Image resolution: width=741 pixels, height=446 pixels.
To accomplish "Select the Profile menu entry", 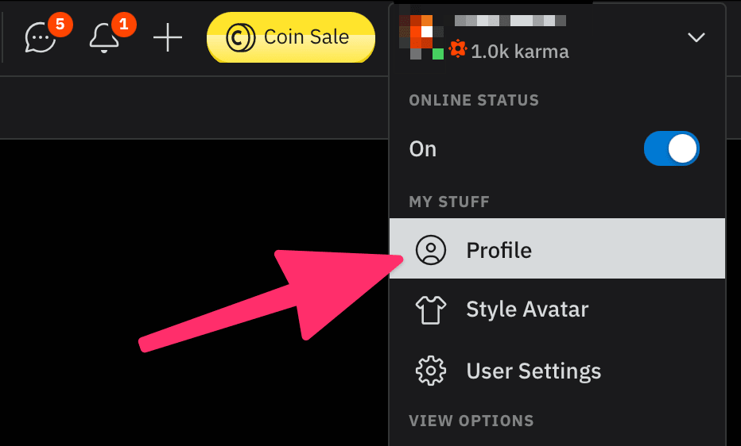I will pyautogui.click(x=557, y=248).
